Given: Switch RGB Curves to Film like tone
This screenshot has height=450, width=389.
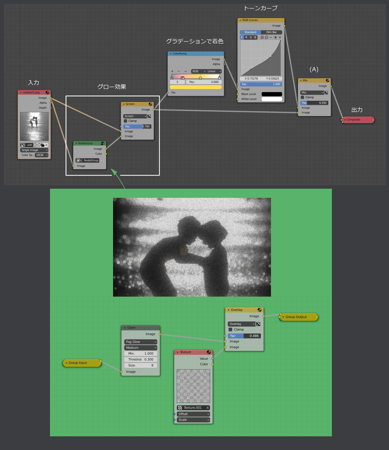Looking at the screenshot, I should (271, 32).
